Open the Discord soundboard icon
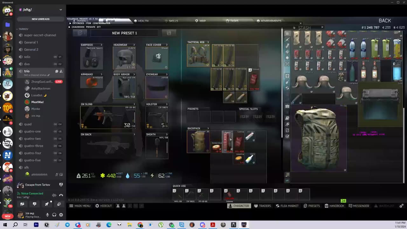 click(59, 204)
